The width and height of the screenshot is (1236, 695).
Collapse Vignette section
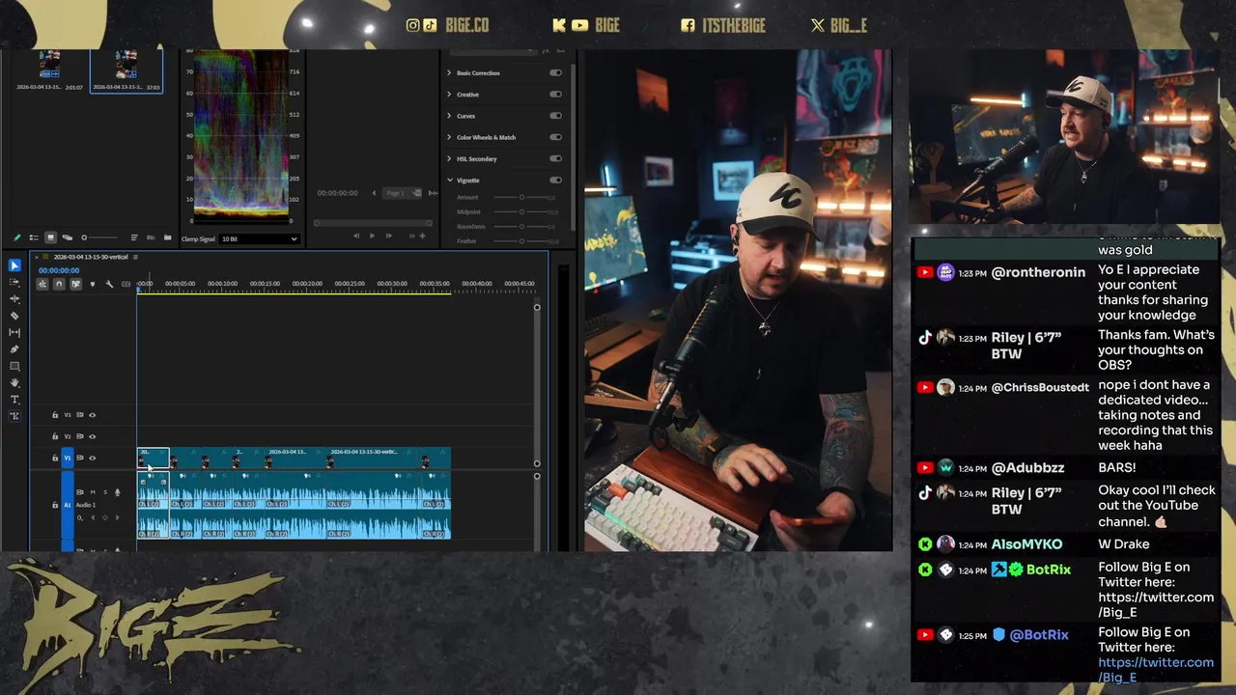pos(449,180)
